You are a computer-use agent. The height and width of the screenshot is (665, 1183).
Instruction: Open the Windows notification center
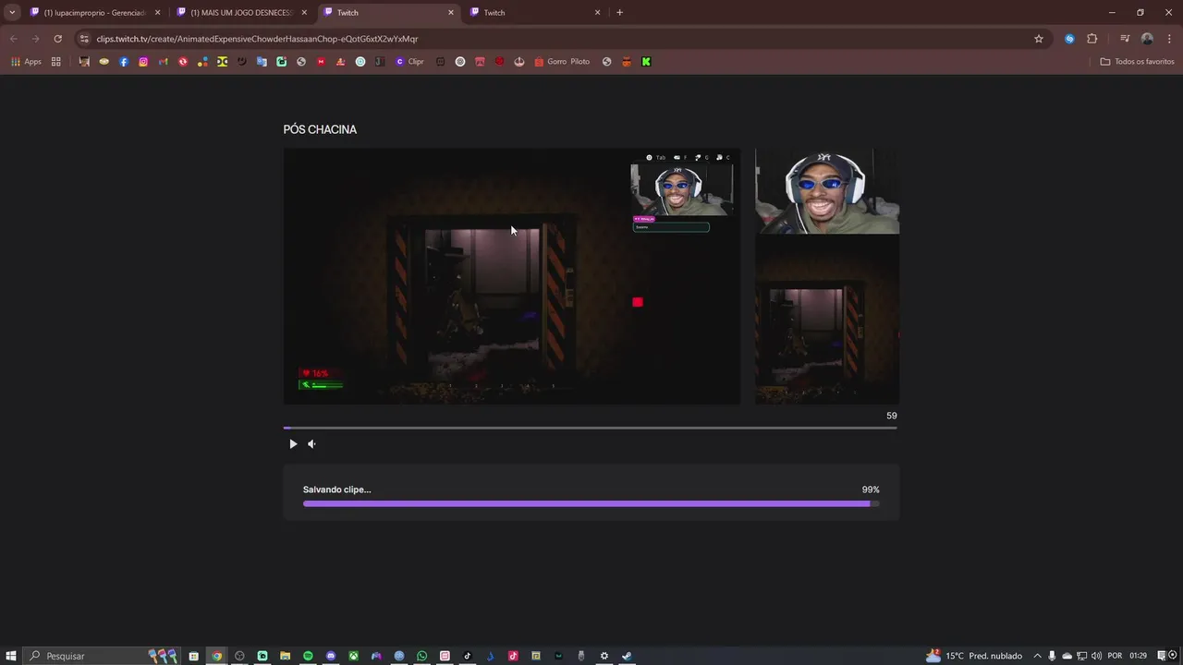pos(1162,656)
